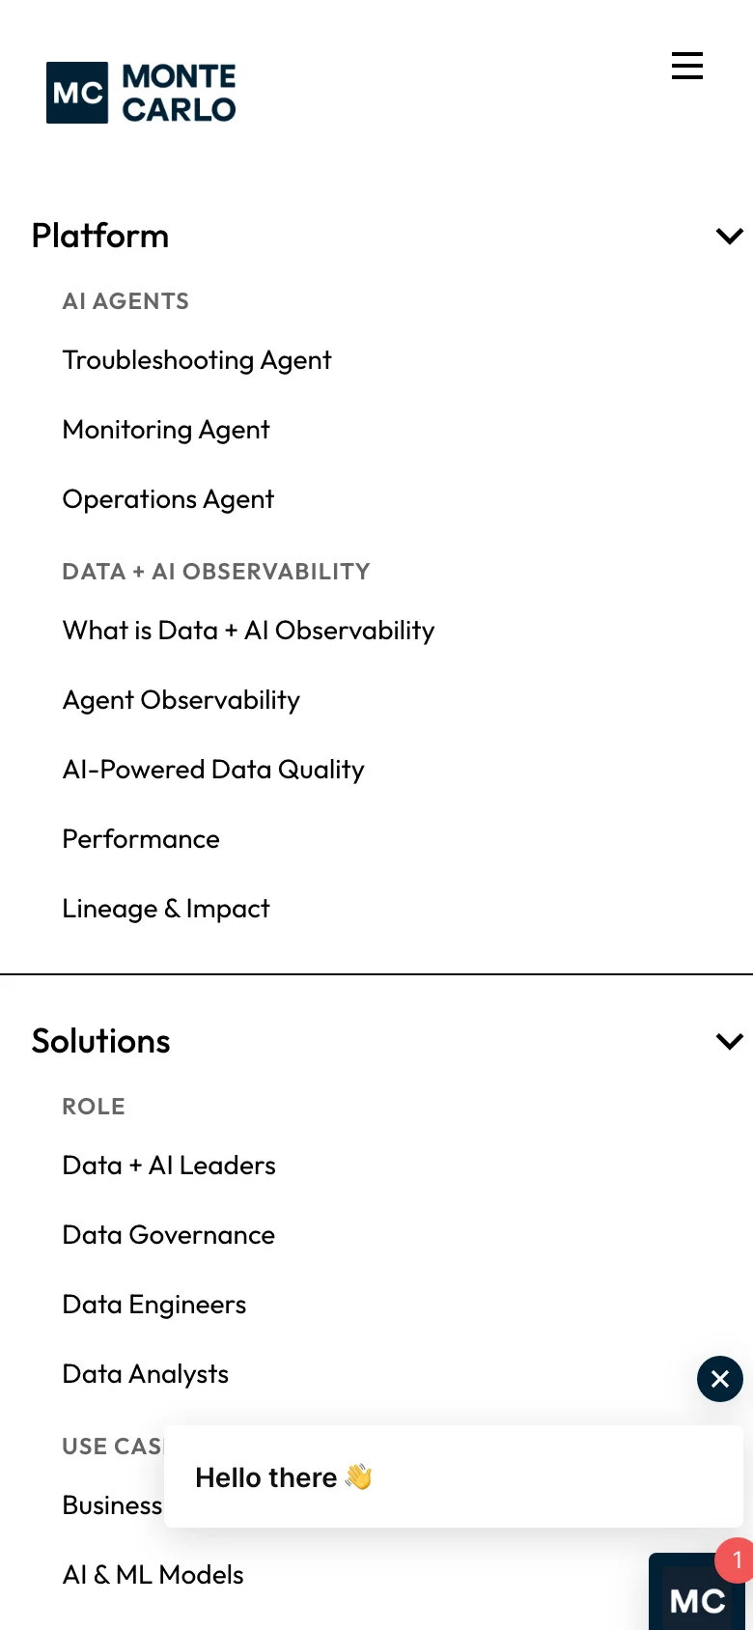Viewport: 753px width, 1630px height.
Task: Select the Performance menu entry
Action: [141, 839]
